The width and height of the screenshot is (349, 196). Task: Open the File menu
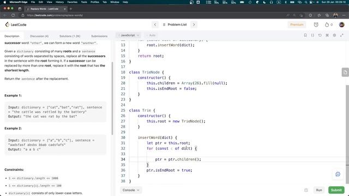click(x=33, y=2)
